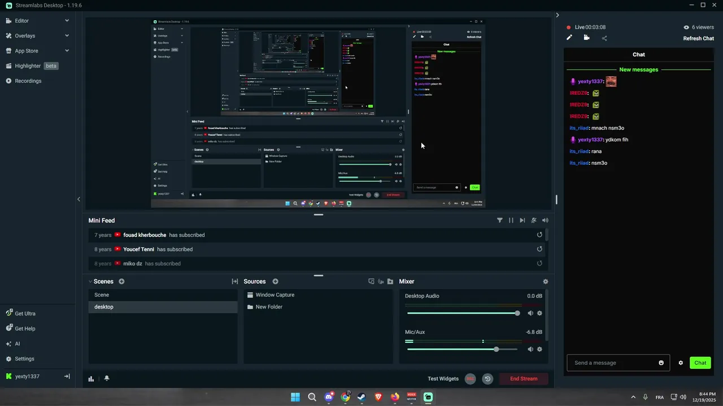The image size is (723, 406).
Task: Skip the current Mini Feed alert
Action: [522, 220]
